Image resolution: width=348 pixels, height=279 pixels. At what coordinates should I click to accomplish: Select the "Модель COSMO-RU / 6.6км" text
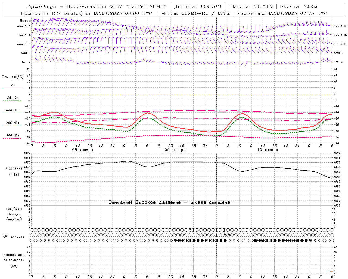[x=196, y=13]
